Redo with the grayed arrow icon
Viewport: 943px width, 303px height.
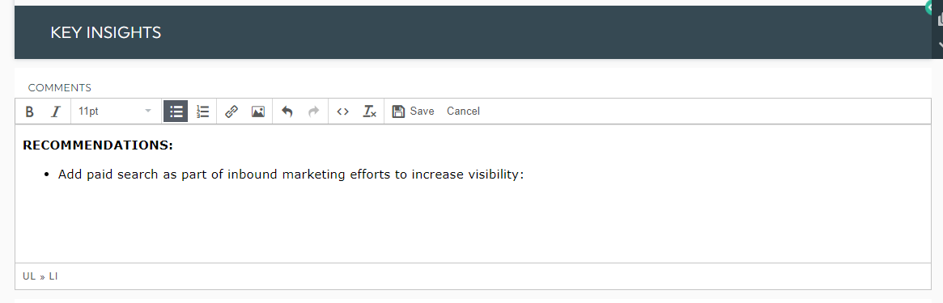pos(313,112)
